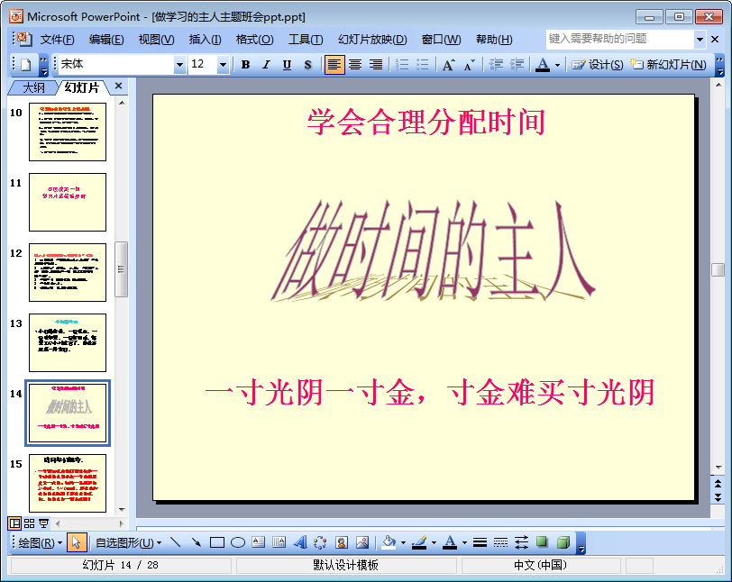Apply font color from toolbar

(543, 65)
